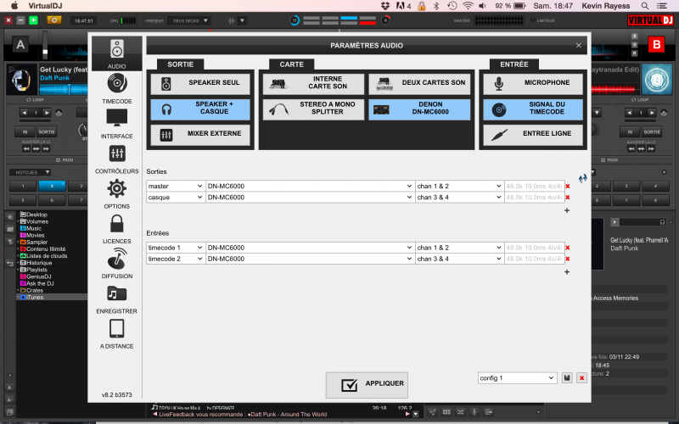Open Spotlight search in menu bar
Screen dimensions: 679x424
pyautogui.click(x=645, y=6)
